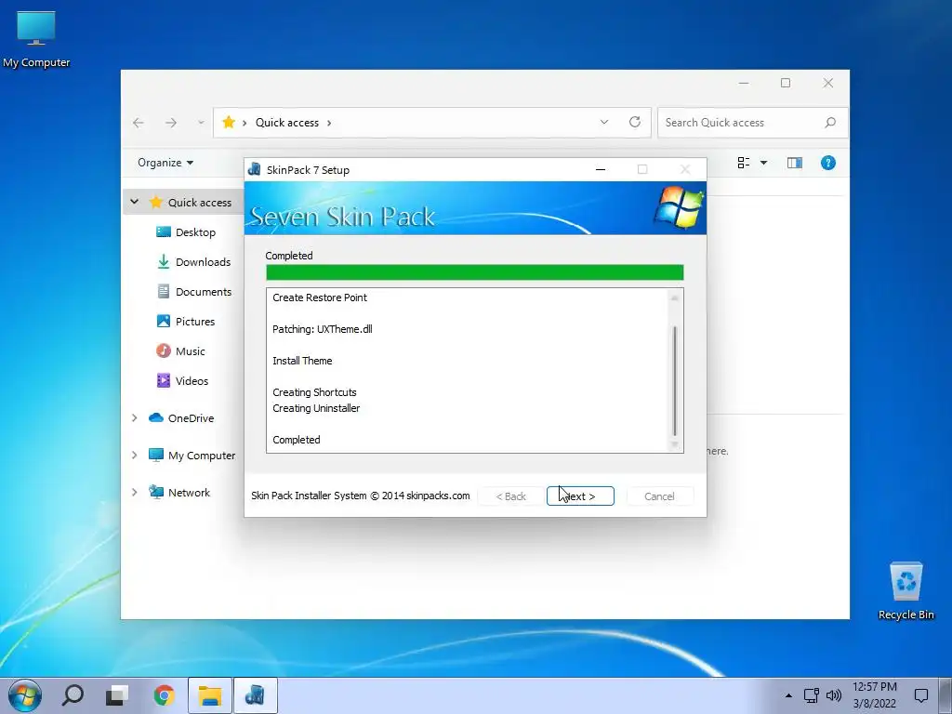Click the Quick access star in address bar

pos(229,123)
